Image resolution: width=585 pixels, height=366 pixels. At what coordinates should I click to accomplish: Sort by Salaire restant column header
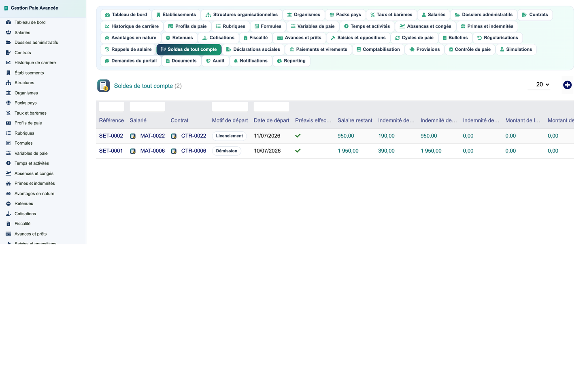pos(355,120)
